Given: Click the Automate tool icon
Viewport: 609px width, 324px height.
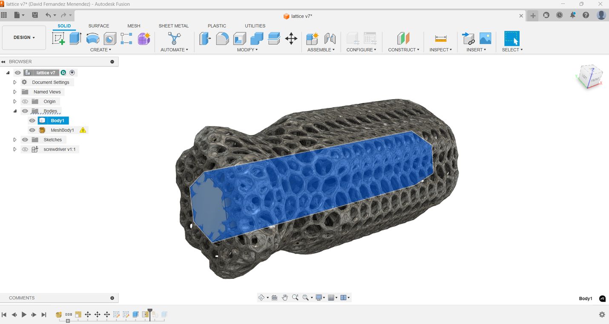Looking at the screenshot, I should [x=174, y=38].
